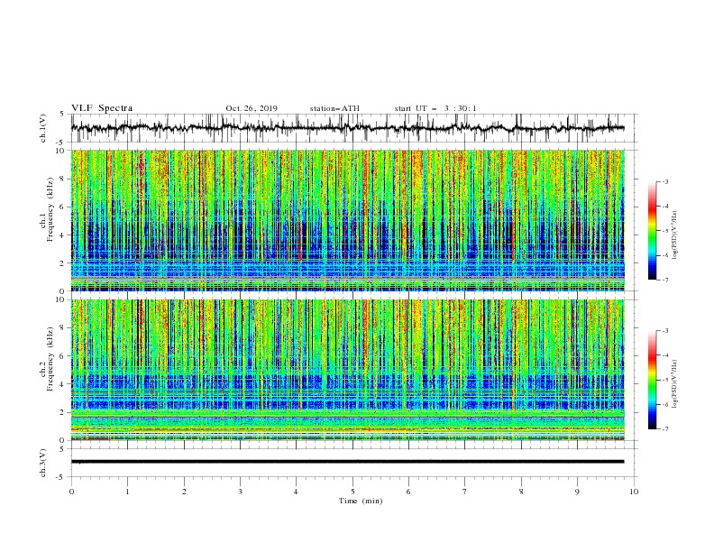
Task: Click the ch.2 spectrogram color bar
Action: [652, 380]
